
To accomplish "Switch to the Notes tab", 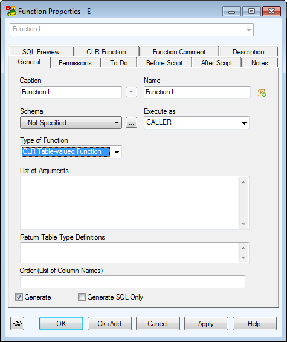I will coord(260,63).
